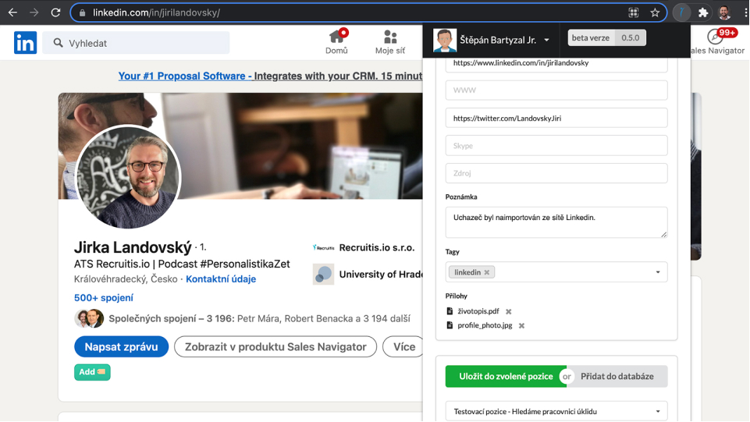The height and width of the screenshot is (422, 750).
Task: Click Uložit do zvolené pozice button
Action: 506,377
